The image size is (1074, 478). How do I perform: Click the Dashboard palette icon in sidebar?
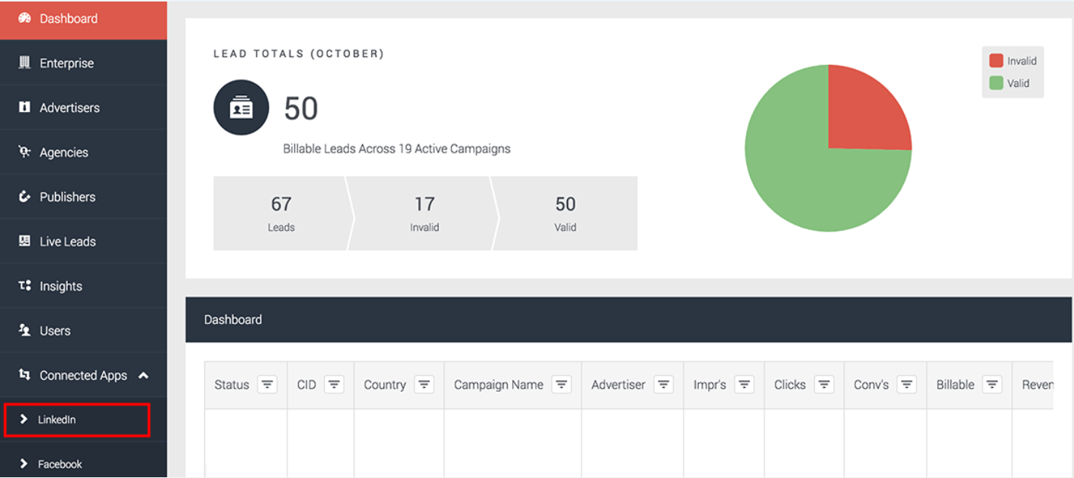click(x=24, y=18)
